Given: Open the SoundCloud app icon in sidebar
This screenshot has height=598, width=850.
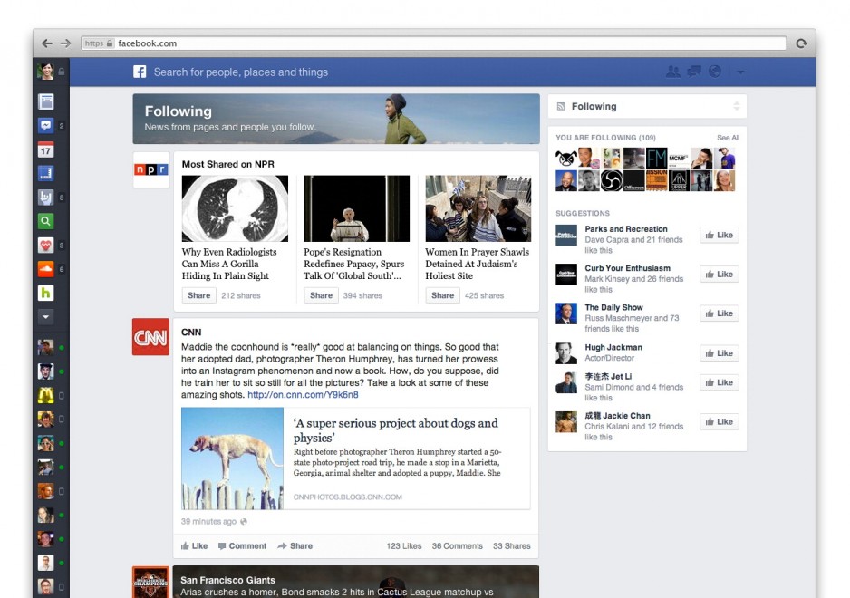Looking at the screenshot, I should 45,269.
